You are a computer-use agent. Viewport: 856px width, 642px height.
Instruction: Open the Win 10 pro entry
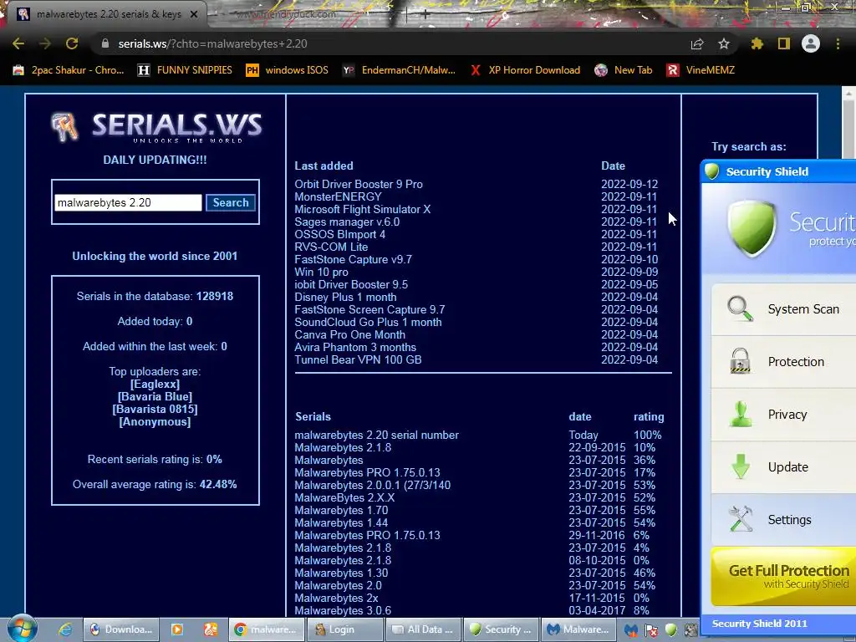(322, 272)
